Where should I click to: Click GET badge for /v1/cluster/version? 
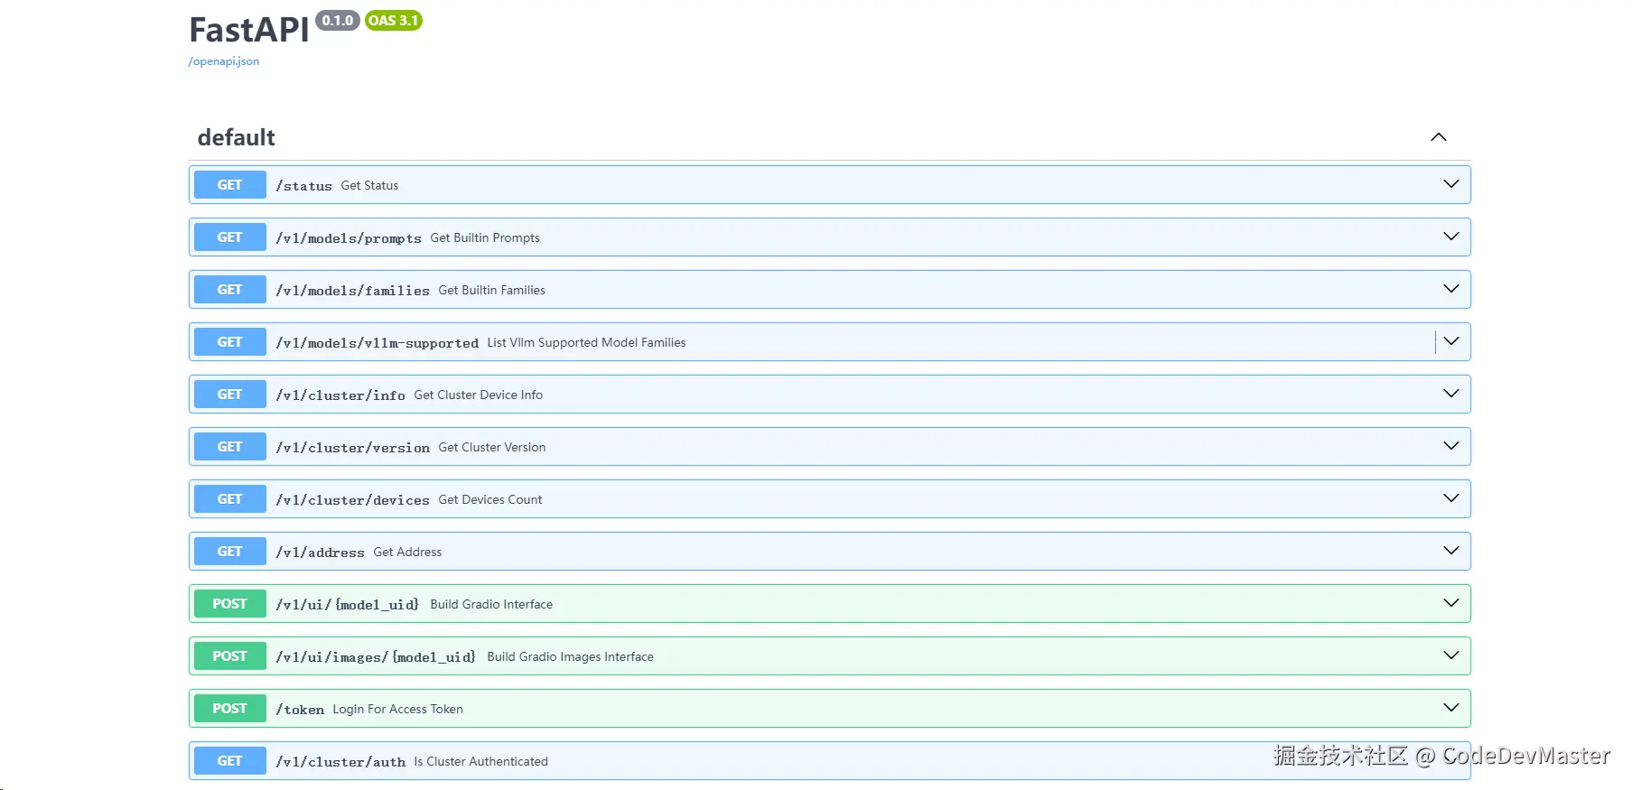(x=230, y=447)
